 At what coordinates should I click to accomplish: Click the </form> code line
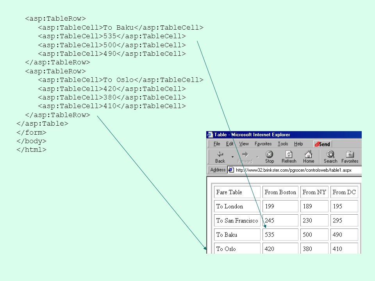coord(31,132)
